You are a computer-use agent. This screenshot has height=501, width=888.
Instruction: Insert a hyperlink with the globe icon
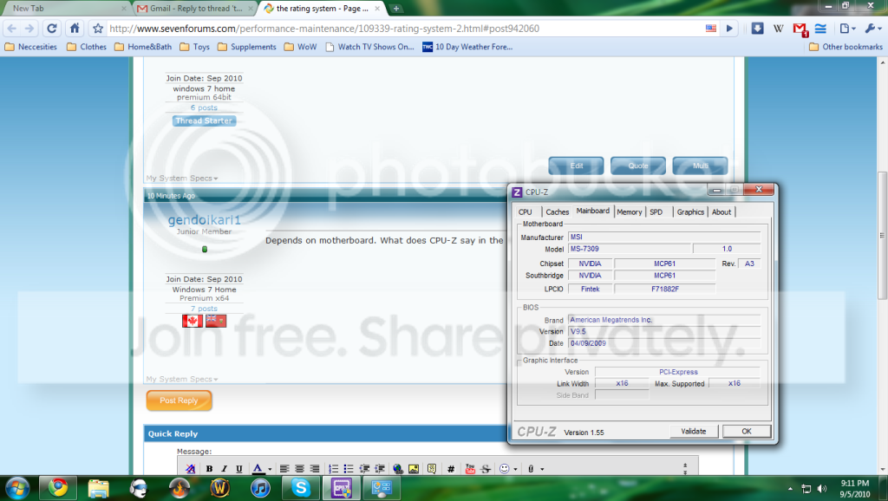[398, 469]
